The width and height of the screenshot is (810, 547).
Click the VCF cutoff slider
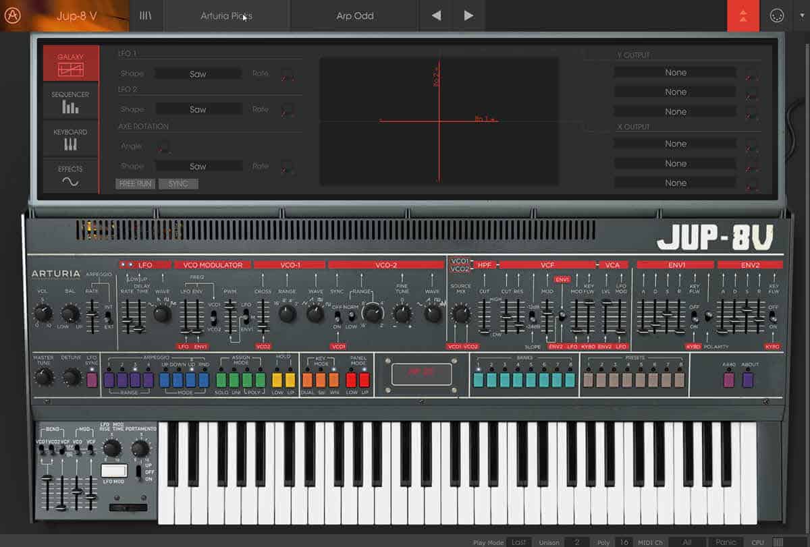tap(505, 317)
